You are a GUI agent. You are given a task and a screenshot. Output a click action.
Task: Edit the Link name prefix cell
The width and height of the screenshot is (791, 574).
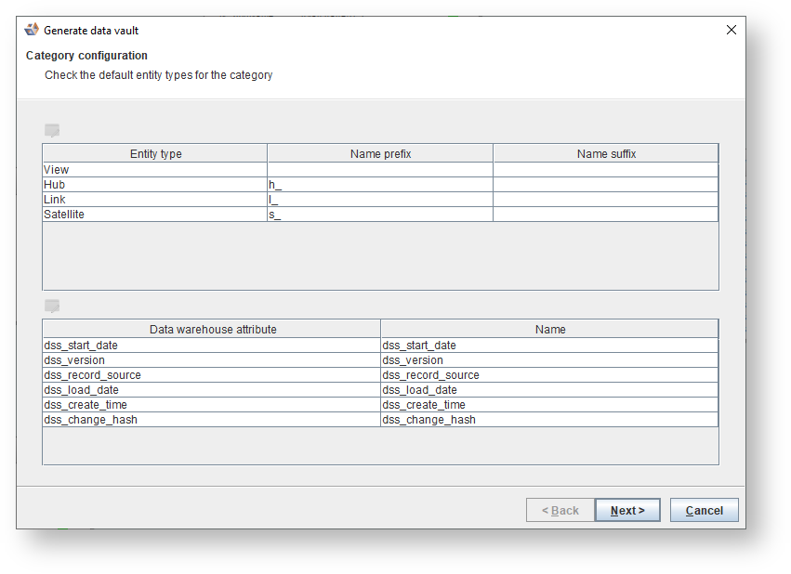click(x=379, y=200)
